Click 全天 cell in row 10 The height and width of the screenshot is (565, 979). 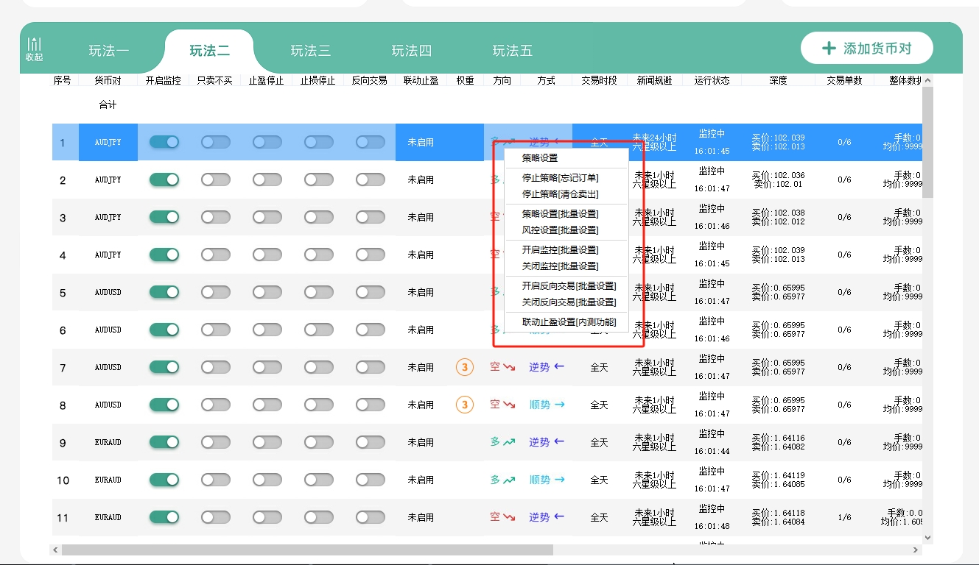point(599,480)
